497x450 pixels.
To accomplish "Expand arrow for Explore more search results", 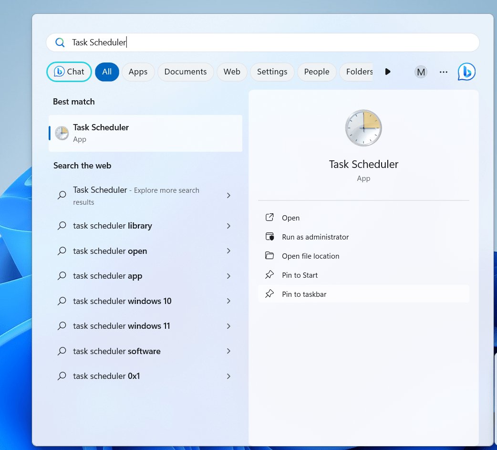I will point(228,195).
